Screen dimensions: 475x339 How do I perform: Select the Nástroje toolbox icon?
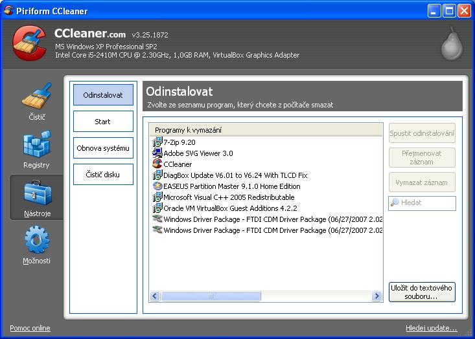click(36, 194)
